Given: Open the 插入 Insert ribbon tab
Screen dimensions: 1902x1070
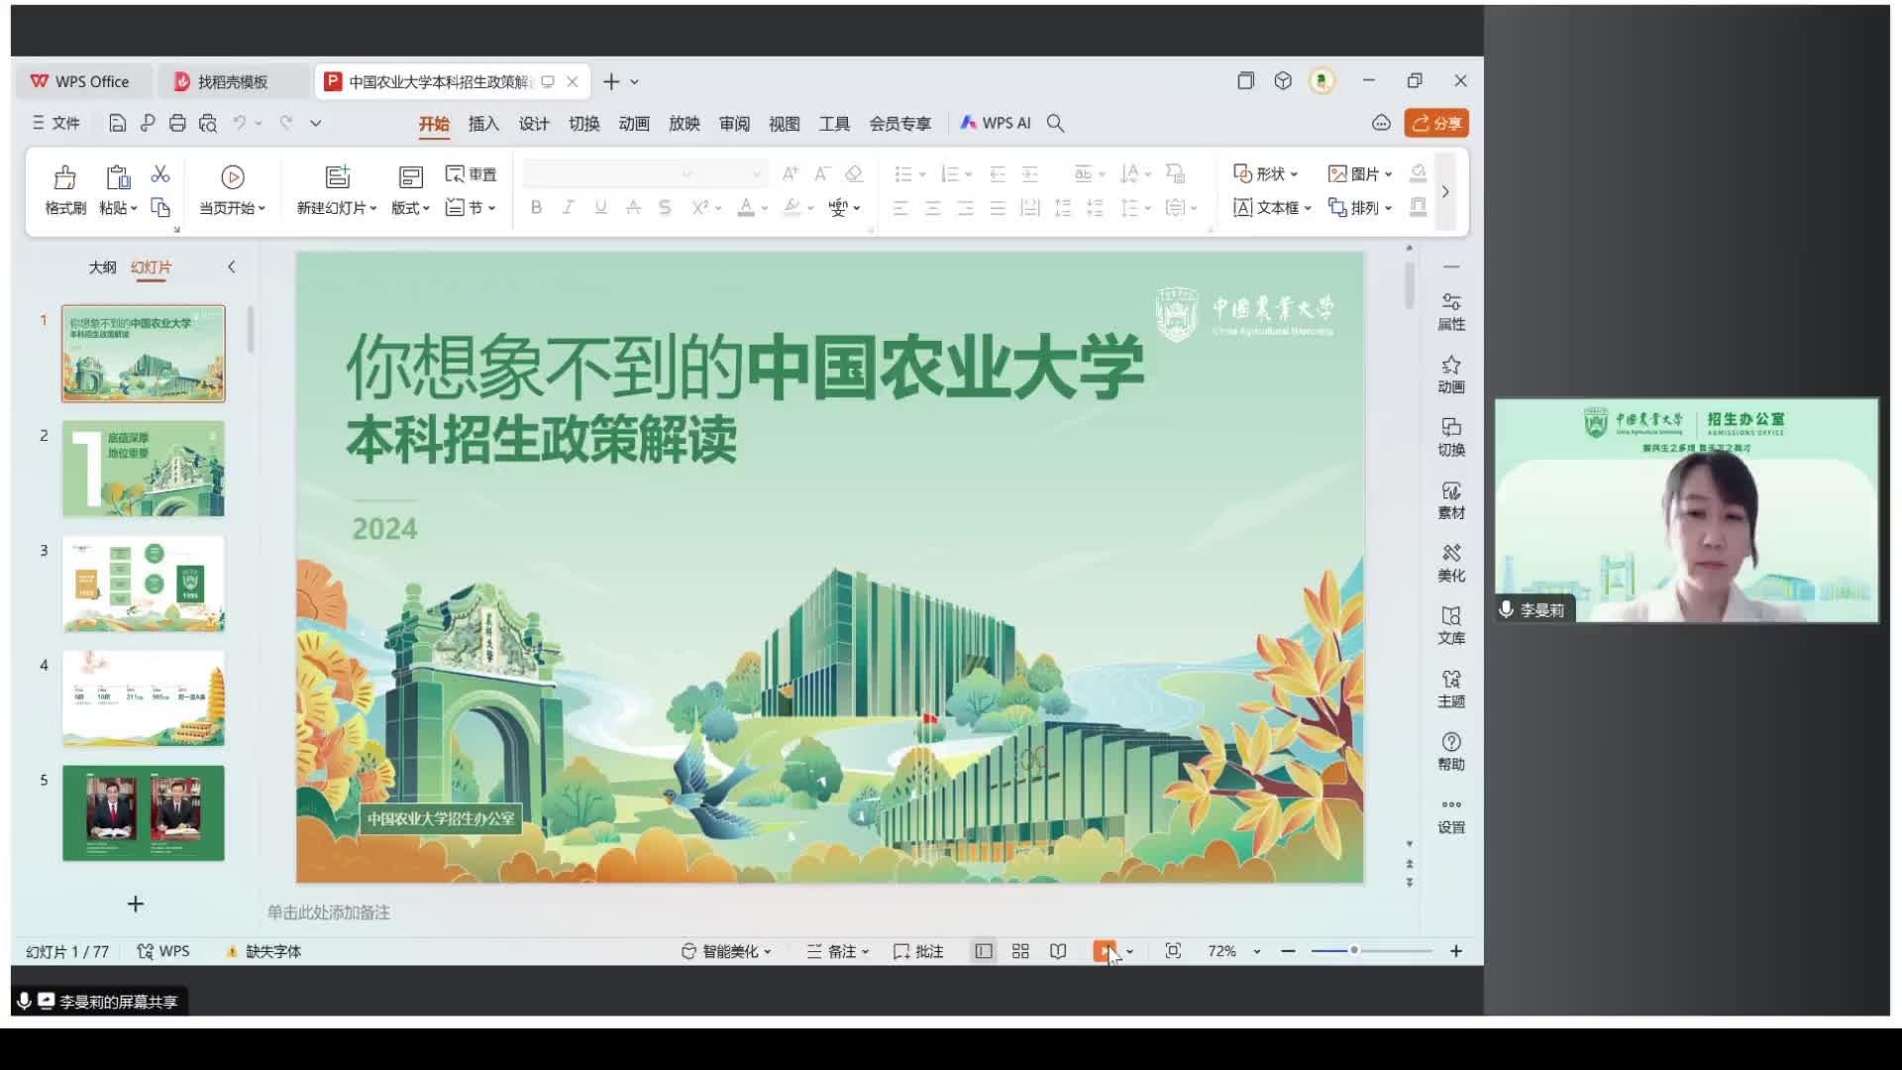Looking at the screenshot, I should tap(483, 123).
